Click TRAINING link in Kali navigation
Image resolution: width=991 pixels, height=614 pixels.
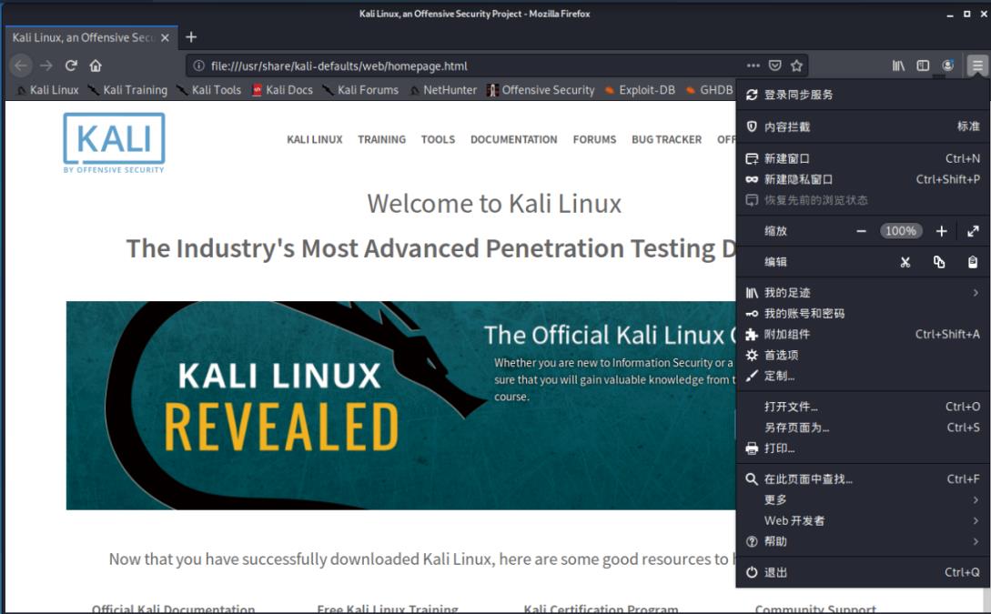pyautogui.click(x=381, y=139)
